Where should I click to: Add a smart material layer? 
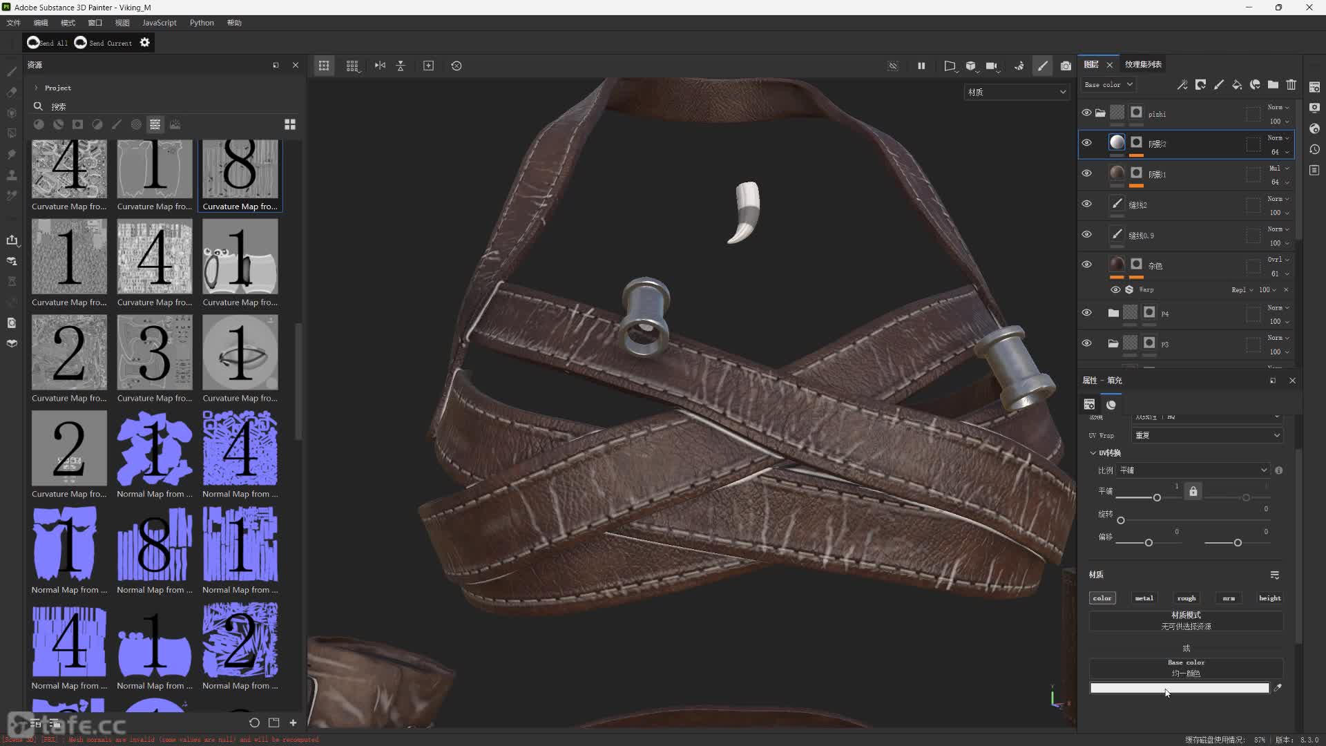[1255, 84]
